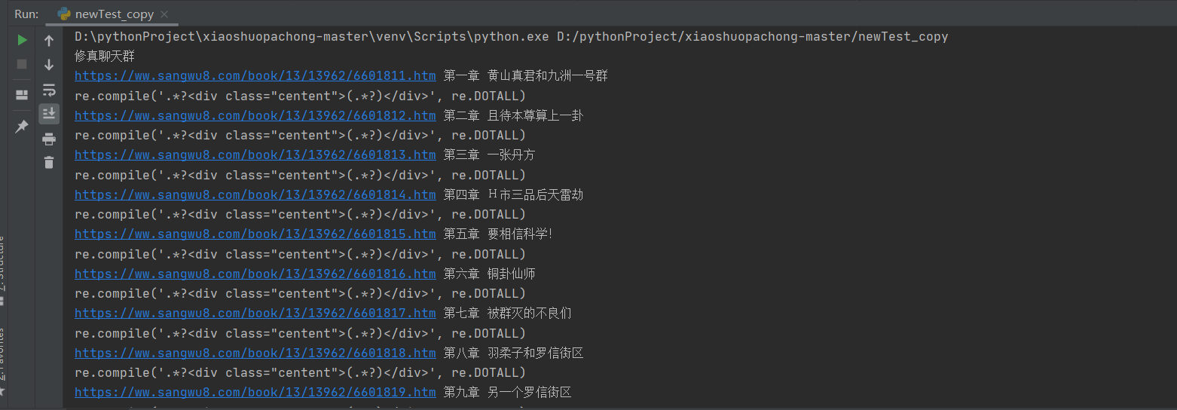
Task: Open chapter link ending 6601811.htm
Action: pyautogui.click(x=255, y=76)
